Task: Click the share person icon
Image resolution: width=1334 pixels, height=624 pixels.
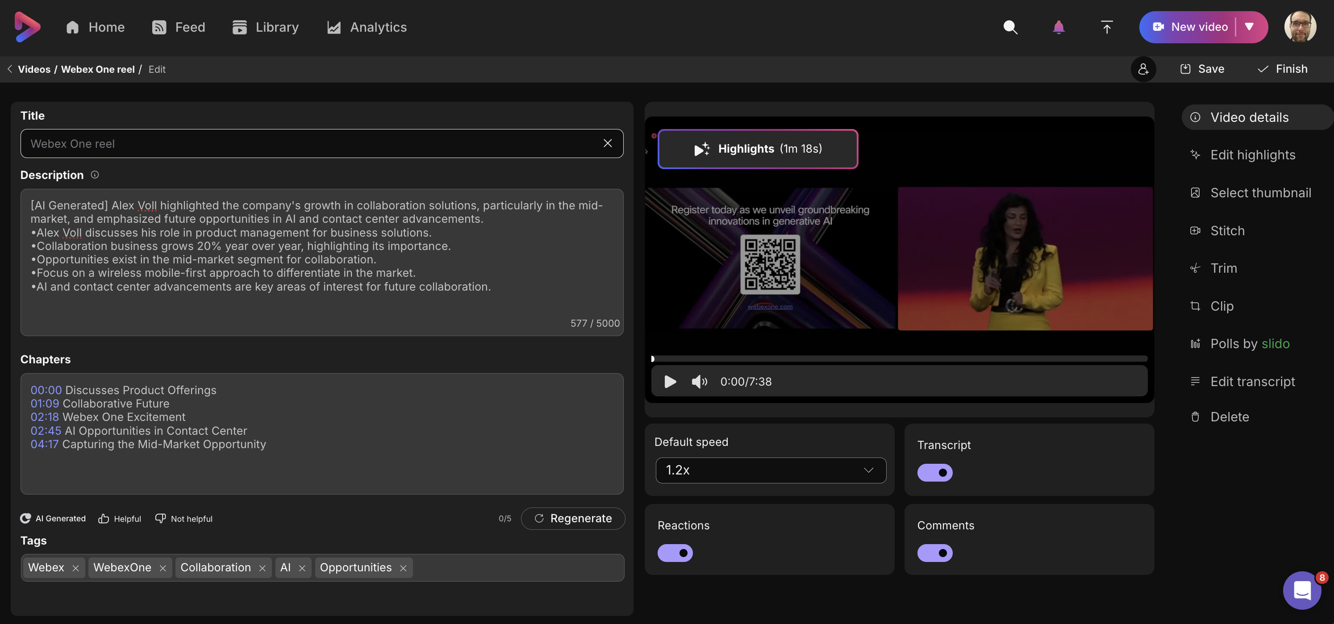Action: pos(1143,69)
